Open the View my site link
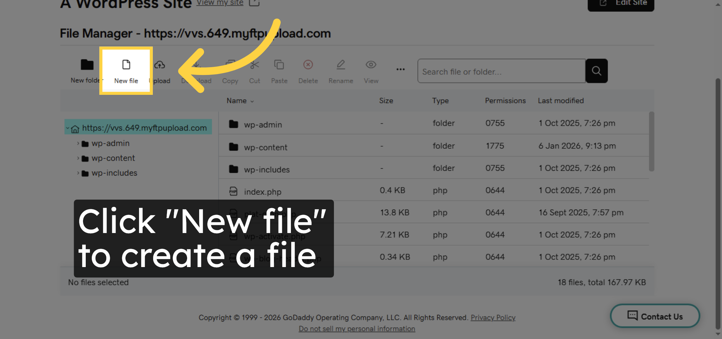This screenshot has height=339, width=722. point(219,3)
